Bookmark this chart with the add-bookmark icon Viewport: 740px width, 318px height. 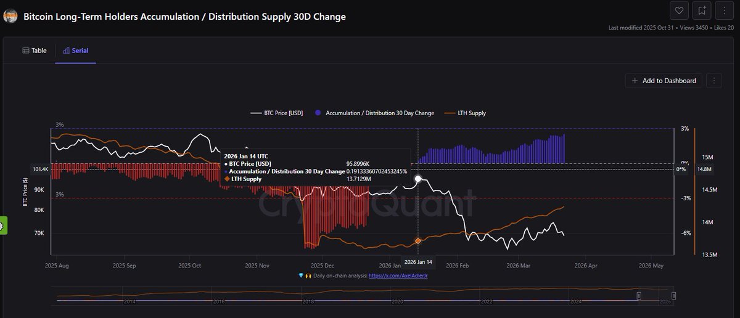(702, 10)
